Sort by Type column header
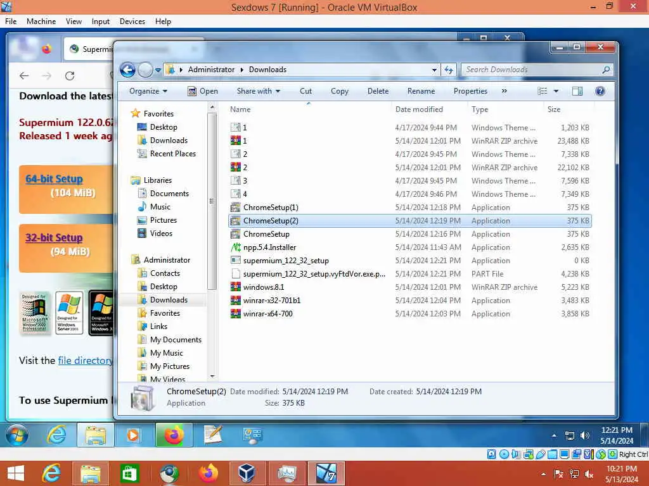Viewport: 649px width, 486px height. [x=480, y=109]
